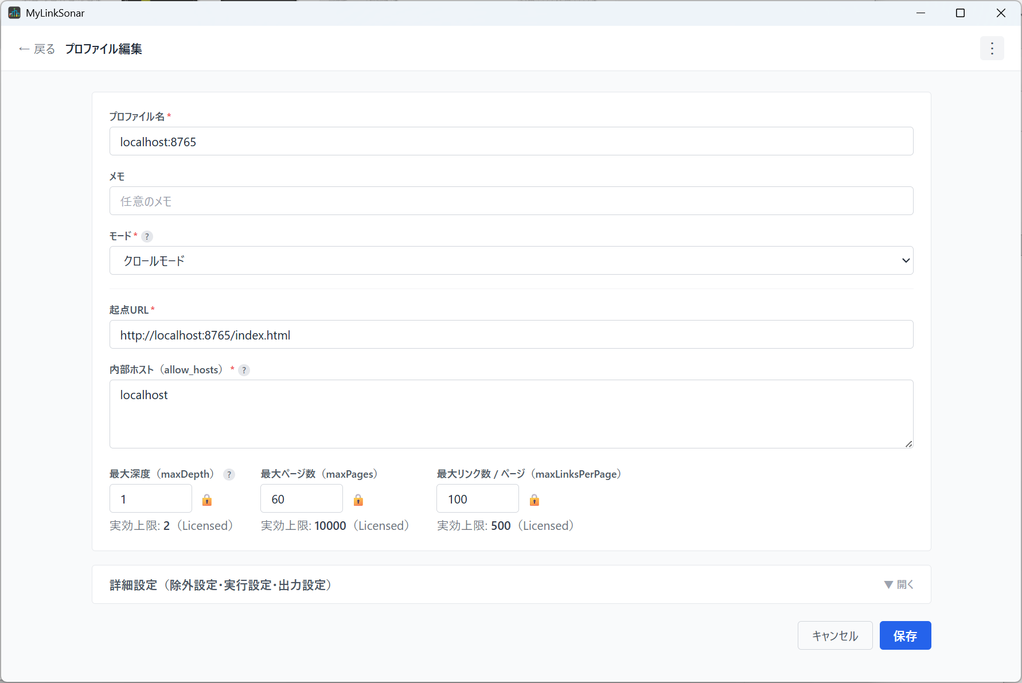Click the メモ memo input field
The width and height of the screenshot is (1022, 683).
(x=511, y=201)
